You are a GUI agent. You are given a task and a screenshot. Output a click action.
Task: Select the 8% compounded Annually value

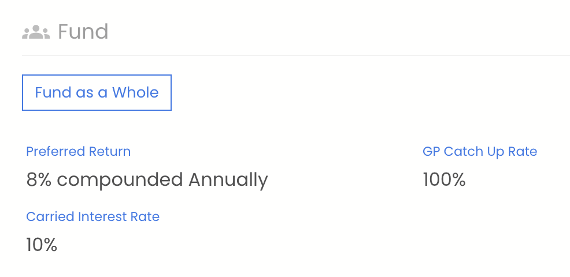tap(147, 179)
